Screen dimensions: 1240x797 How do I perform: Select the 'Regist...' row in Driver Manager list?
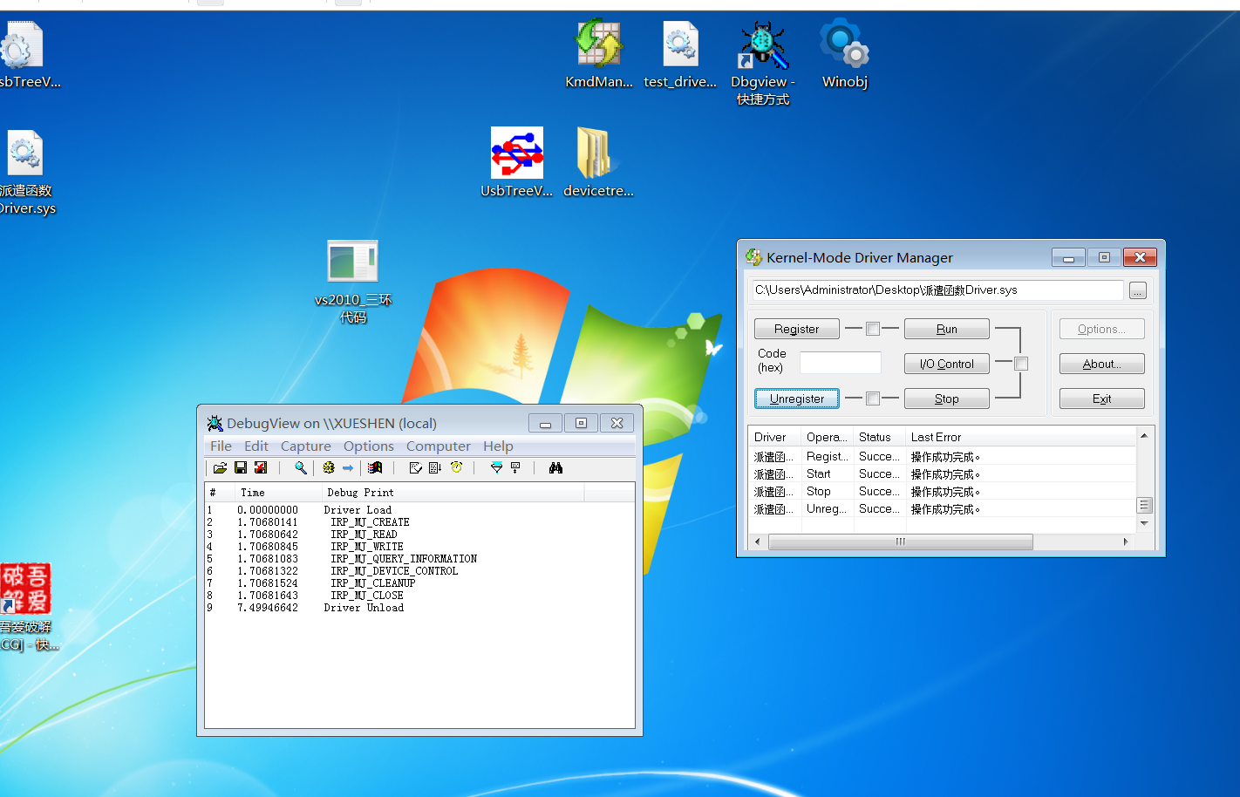click(x=943, y=456)
